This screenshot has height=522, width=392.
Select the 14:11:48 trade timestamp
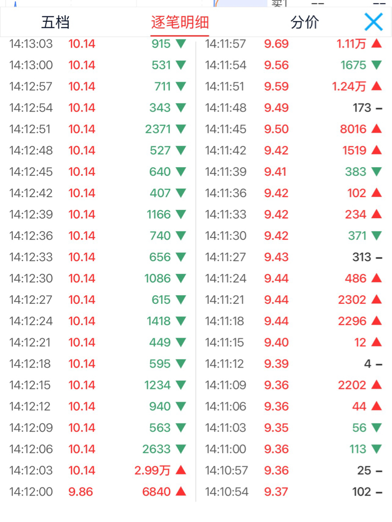[226, 108]
